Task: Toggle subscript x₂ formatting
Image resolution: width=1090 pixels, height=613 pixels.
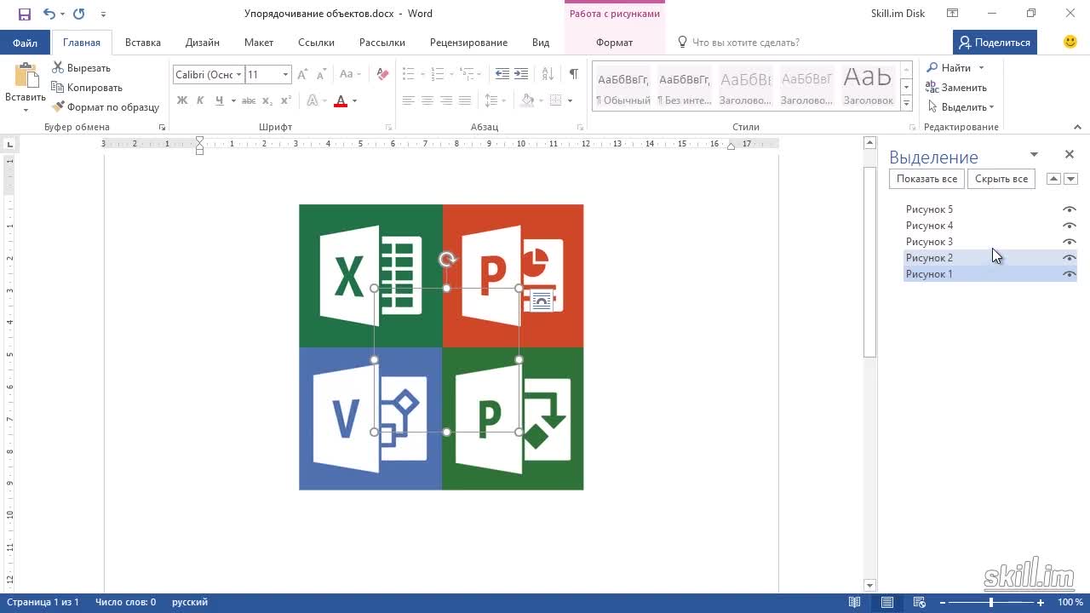Action: click(267, 100)
